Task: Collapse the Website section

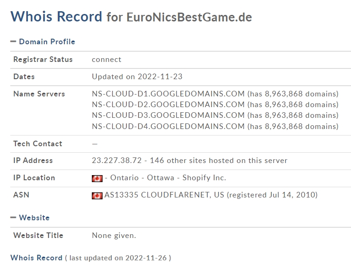Action: tap(14, 217)
